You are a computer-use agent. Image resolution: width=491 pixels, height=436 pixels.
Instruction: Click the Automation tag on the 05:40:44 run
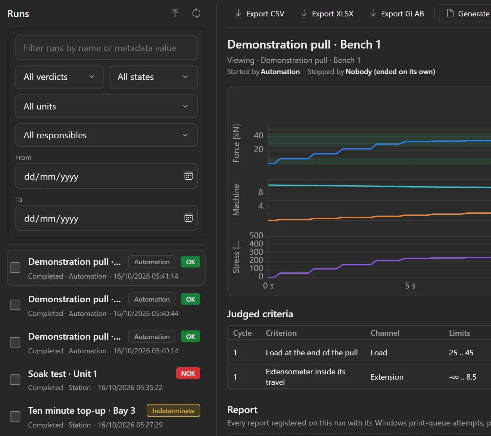point(152,299)
